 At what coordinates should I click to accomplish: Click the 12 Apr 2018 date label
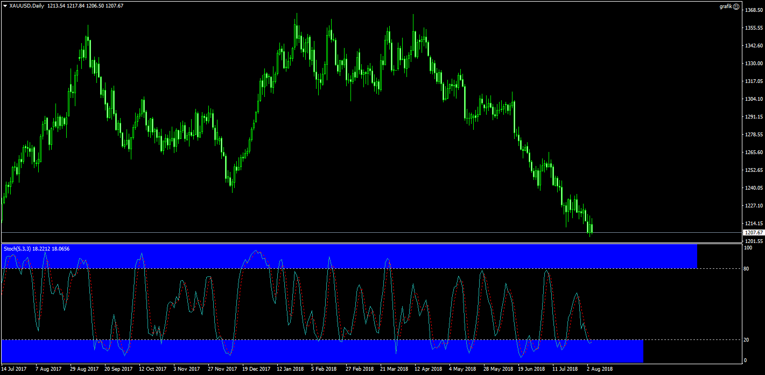point(429,369)
